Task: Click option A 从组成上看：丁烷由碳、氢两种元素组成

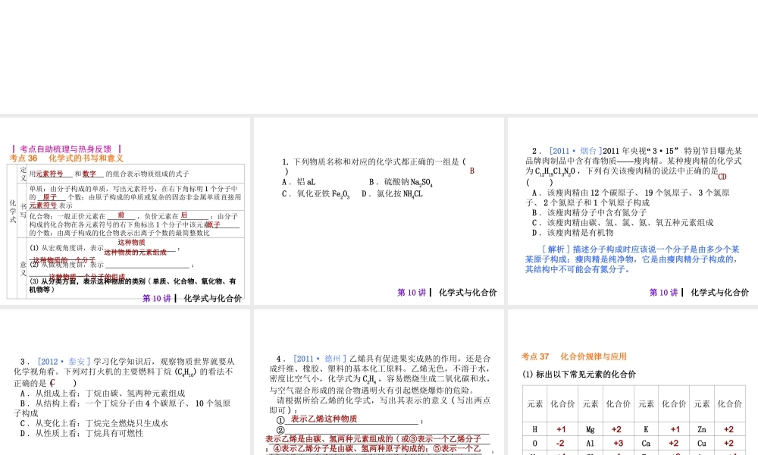Action: point(102,394)
